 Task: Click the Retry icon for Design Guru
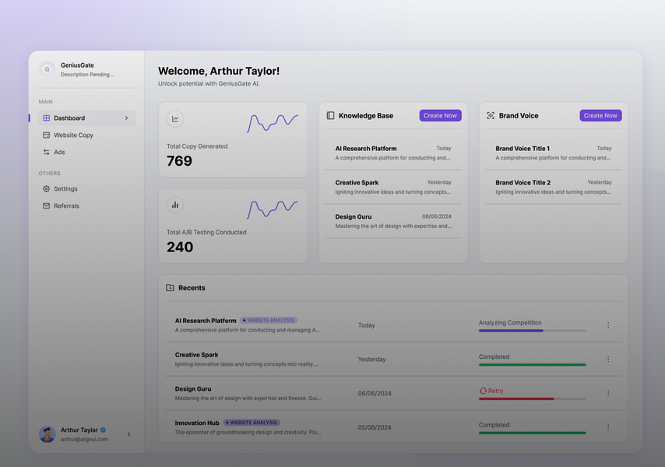483,391
